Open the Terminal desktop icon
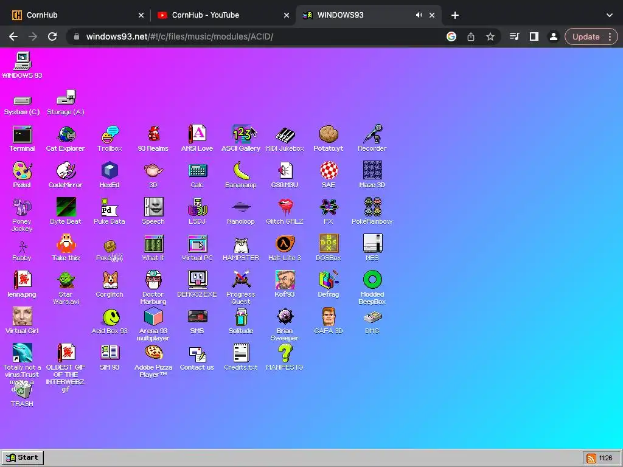Viewport: 623px width, 467px height. pos(22,139)
